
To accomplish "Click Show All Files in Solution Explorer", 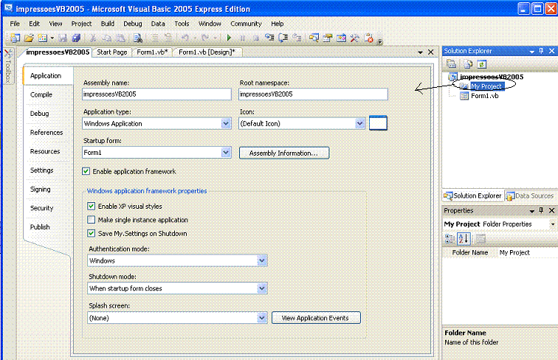I will tap(468, 64).
